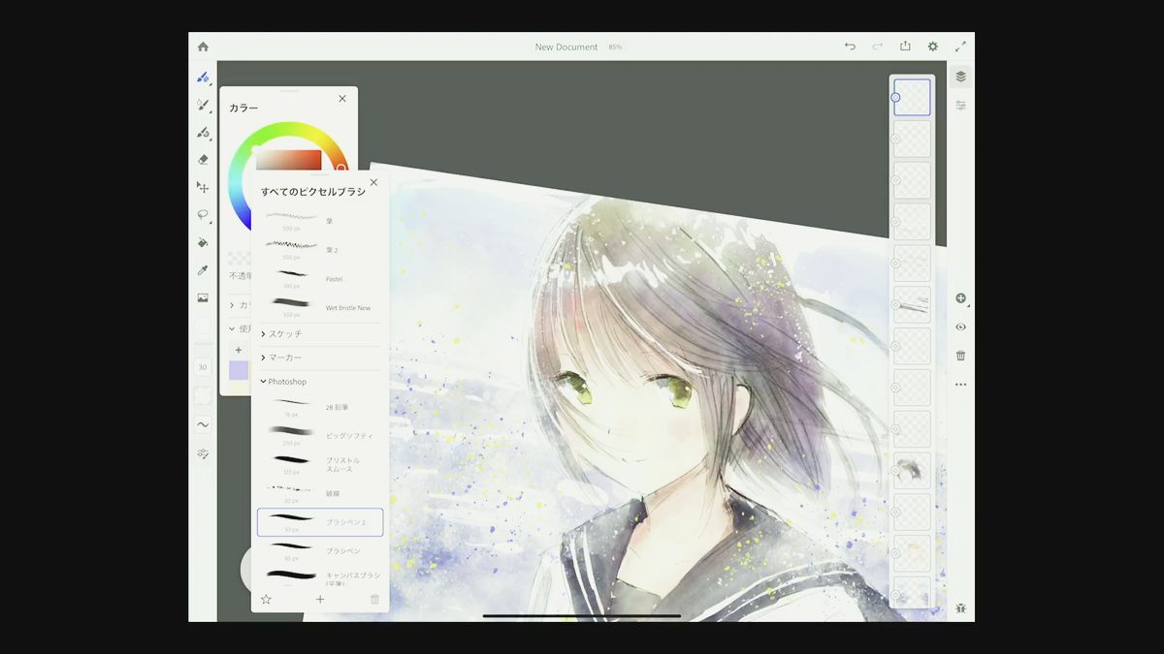
Task: Select the Paint Bucket fill tool
Action: coord(203,242)
